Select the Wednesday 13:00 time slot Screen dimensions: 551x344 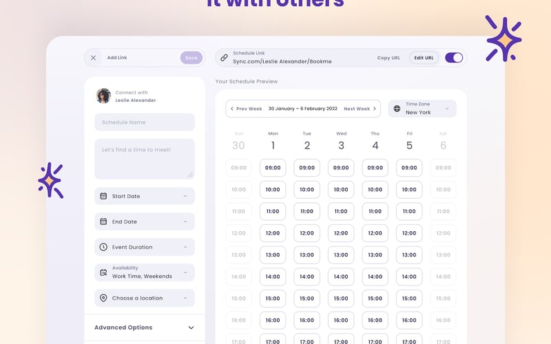click(341, 255)
